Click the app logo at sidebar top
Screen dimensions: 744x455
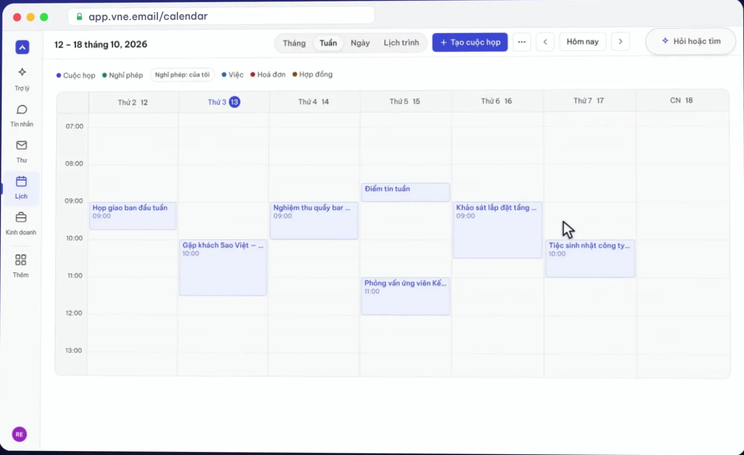click(22, 47)
